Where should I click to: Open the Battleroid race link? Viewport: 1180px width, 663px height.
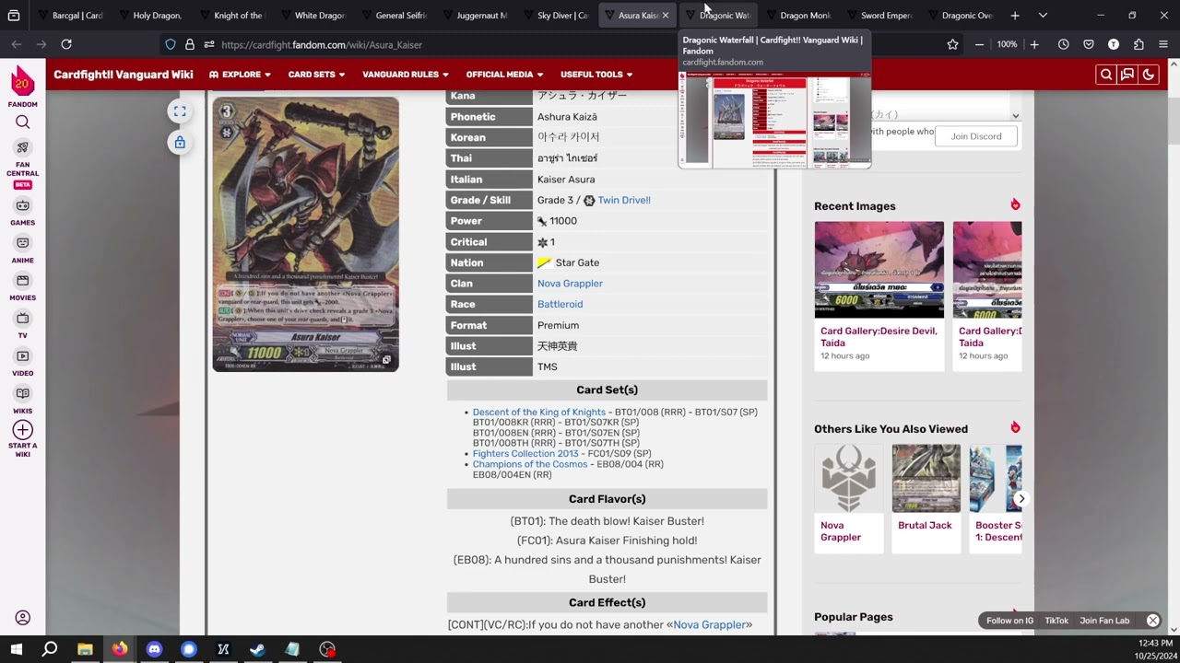point(560,304)
